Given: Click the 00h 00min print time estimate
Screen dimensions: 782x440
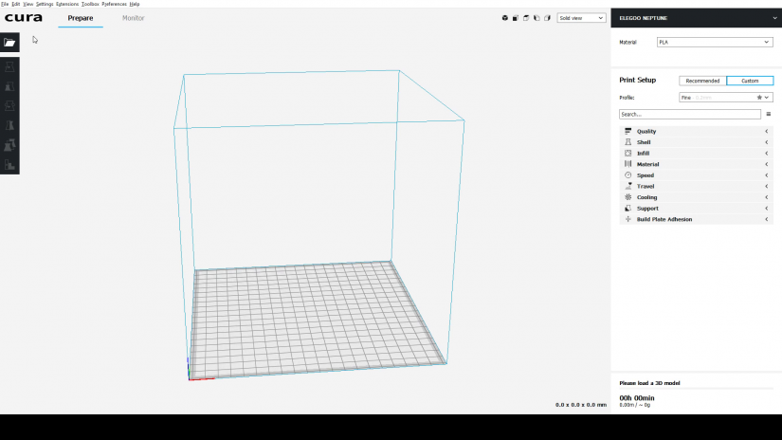Looking at the screenshot, I should (637, 398).
